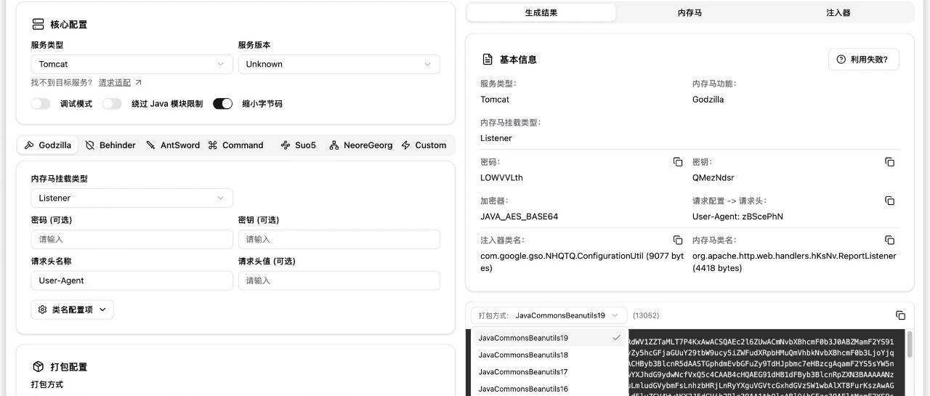Image resolution: width=930 pixels, height=396 pixels.
Task: Select JavaCommonsBeanutils19 in the list
Action: (x=549, y=338)
